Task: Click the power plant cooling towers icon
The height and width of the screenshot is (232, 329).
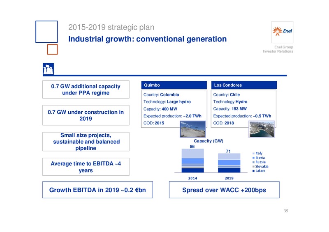Action: point(48,69)
